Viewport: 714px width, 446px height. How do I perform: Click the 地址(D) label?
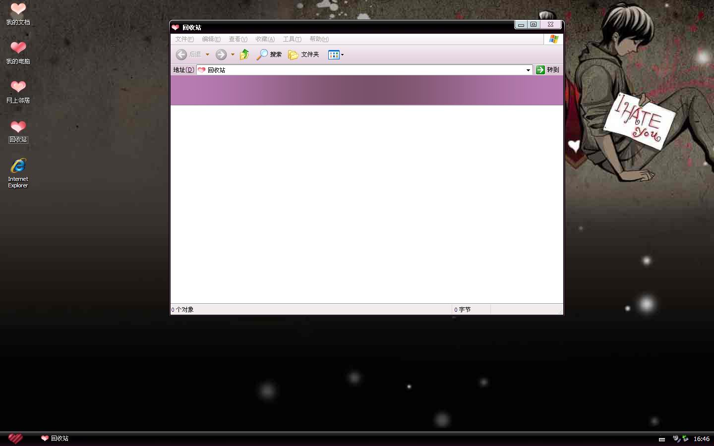[x=183, y=70]
